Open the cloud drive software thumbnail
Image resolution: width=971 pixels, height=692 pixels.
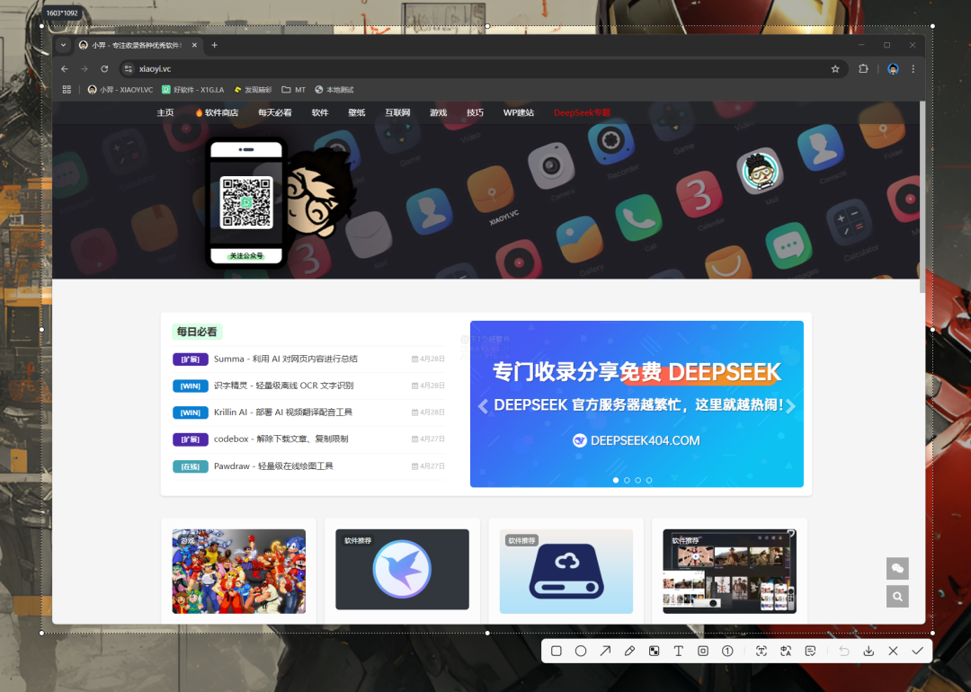(566, 572)
